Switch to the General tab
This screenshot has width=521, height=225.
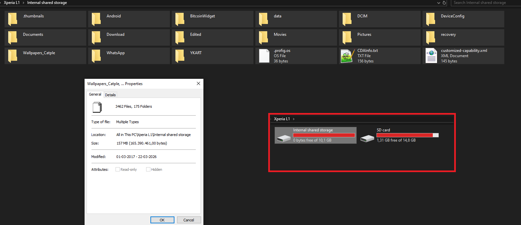point(95,94)
